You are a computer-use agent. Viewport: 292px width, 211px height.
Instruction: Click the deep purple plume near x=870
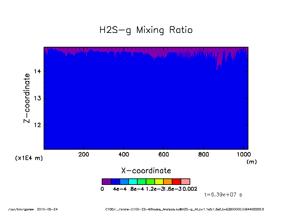click(219, 60)
